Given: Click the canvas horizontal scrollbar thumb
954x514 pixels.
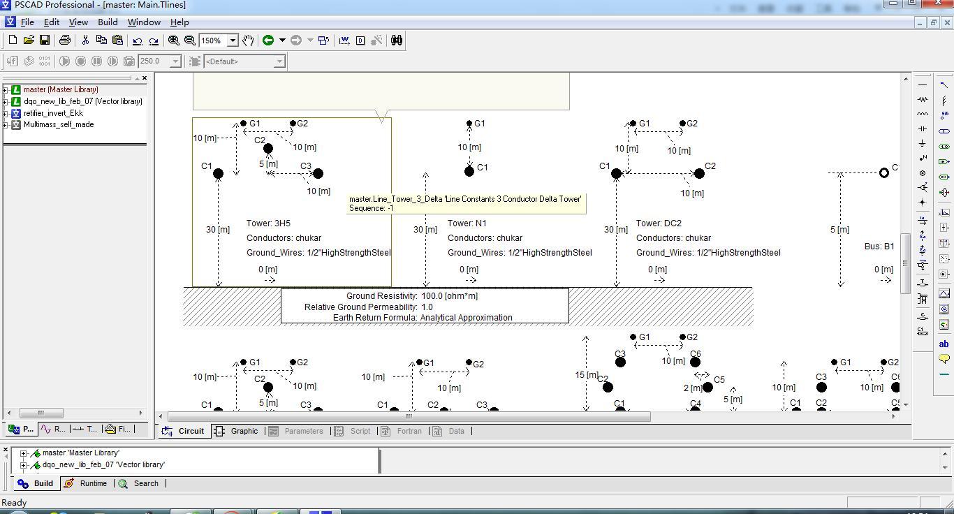Looking at the screenshot, I should [409, 417].
